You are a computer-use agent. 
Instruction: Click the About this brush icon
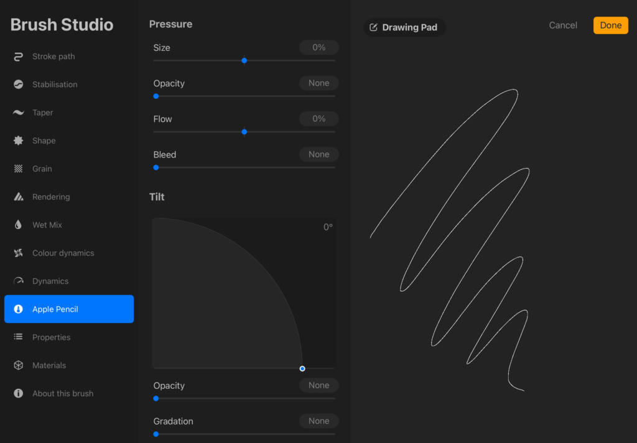(18, 393)
